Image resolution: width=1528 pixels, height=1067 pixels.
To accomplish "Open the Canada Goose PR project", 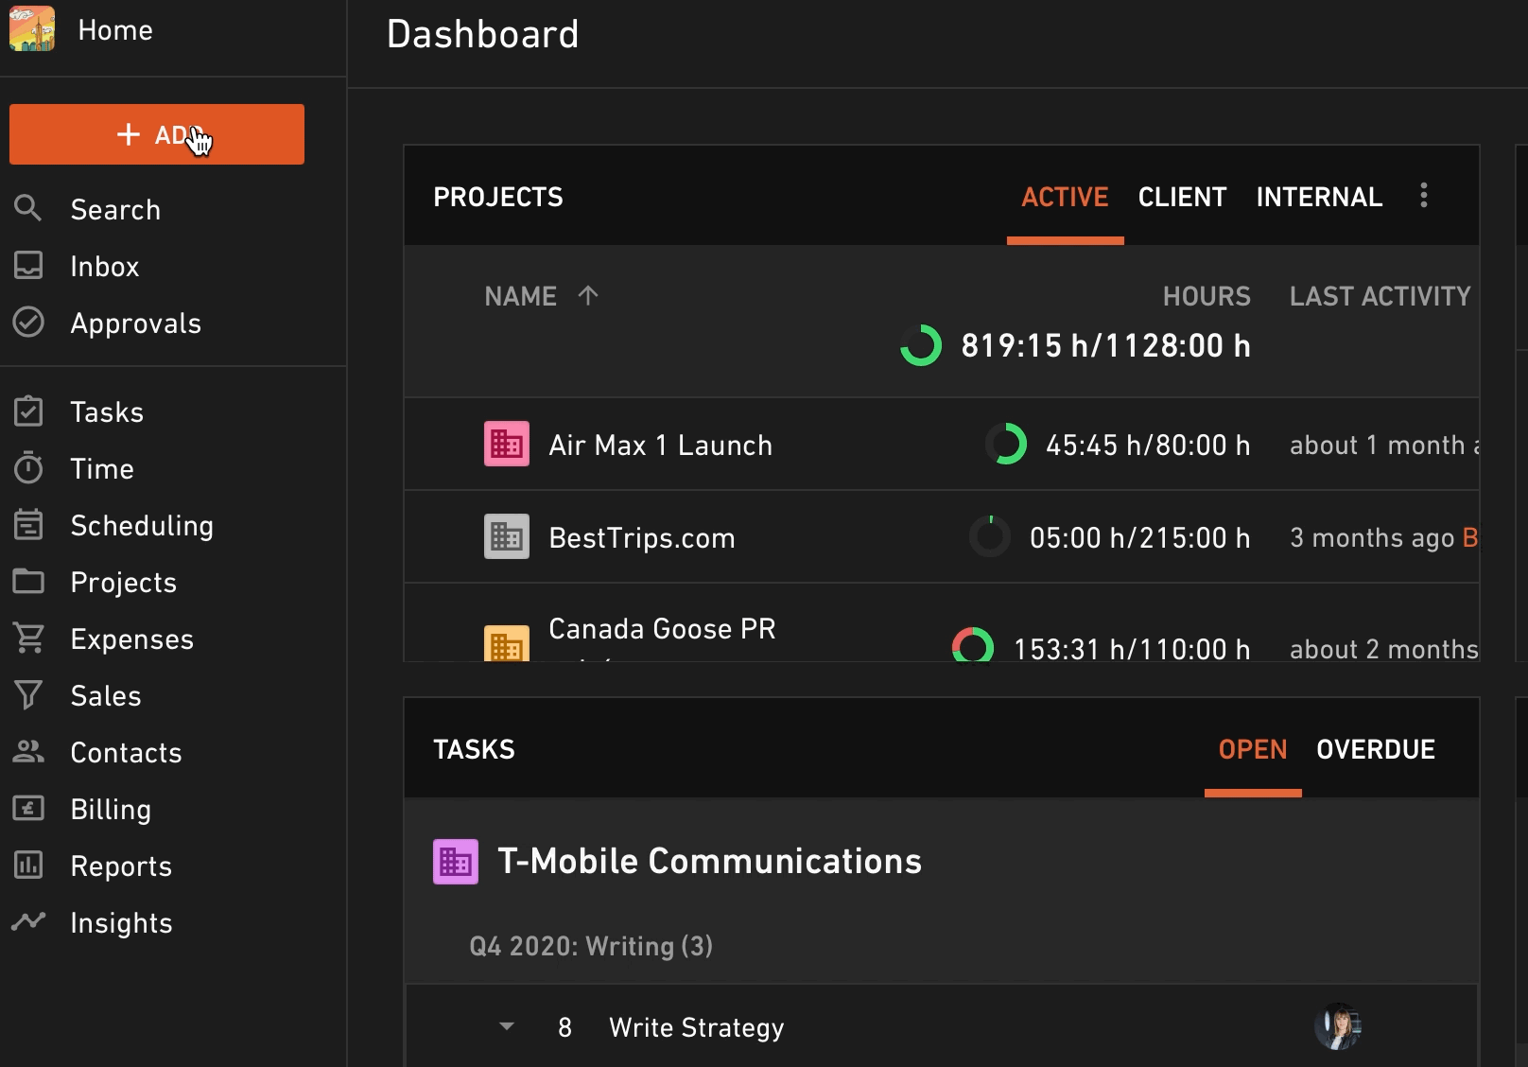I will (662, 628).
